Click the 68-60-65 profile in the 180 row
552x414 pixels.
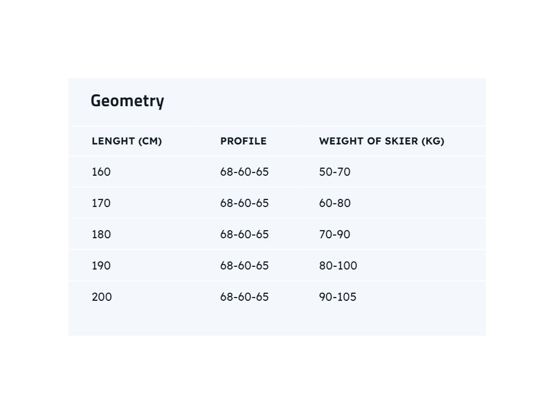coord(244,234)
